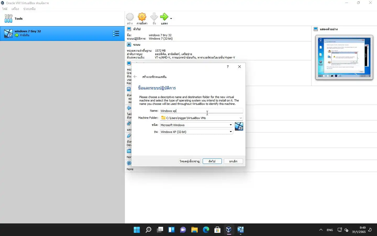Screen dimensions: 377x236
Task: Expand the Show button dropdown arrow
Action: tap(171, 19)
